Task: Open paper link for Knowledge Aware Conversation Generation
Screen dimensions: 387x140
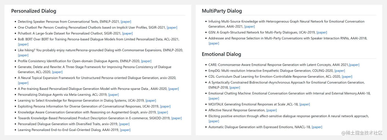Action: point(163,112)
